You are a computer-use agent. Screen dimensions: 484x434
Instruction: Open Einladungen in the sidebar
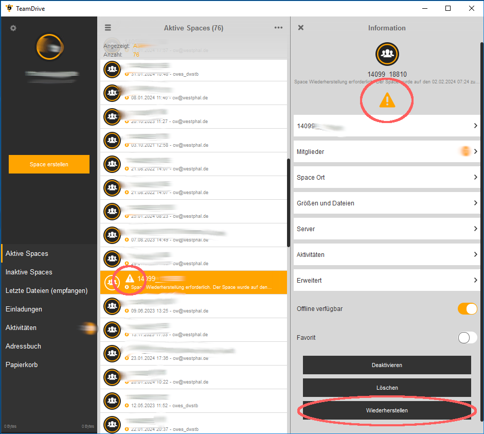click(24, 309)
